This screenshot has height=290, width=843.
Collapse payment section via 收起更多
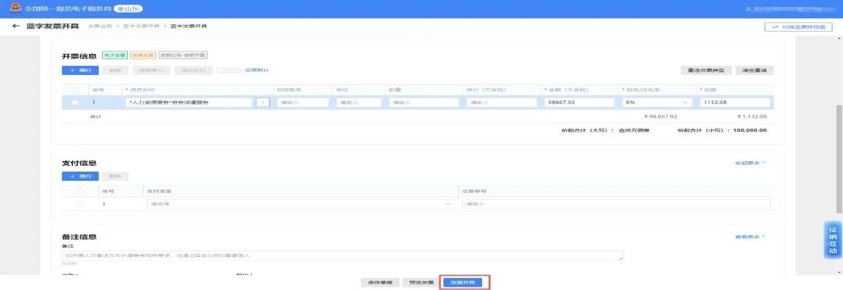coord(750,162)
